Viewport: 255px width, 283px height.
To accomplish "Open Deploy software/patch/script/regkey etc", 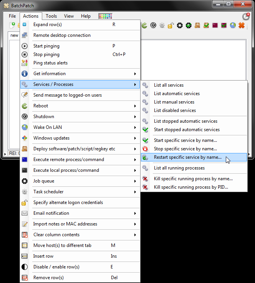I will 80,149.
